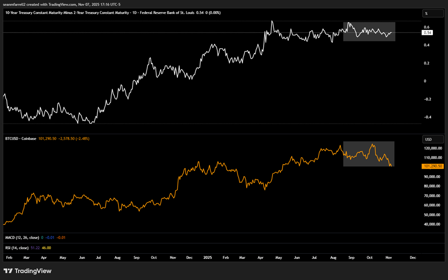Expand the MACD (12, 26, close) indicator
Viewport: 448px width, 280px height.
tap(22, 237)
